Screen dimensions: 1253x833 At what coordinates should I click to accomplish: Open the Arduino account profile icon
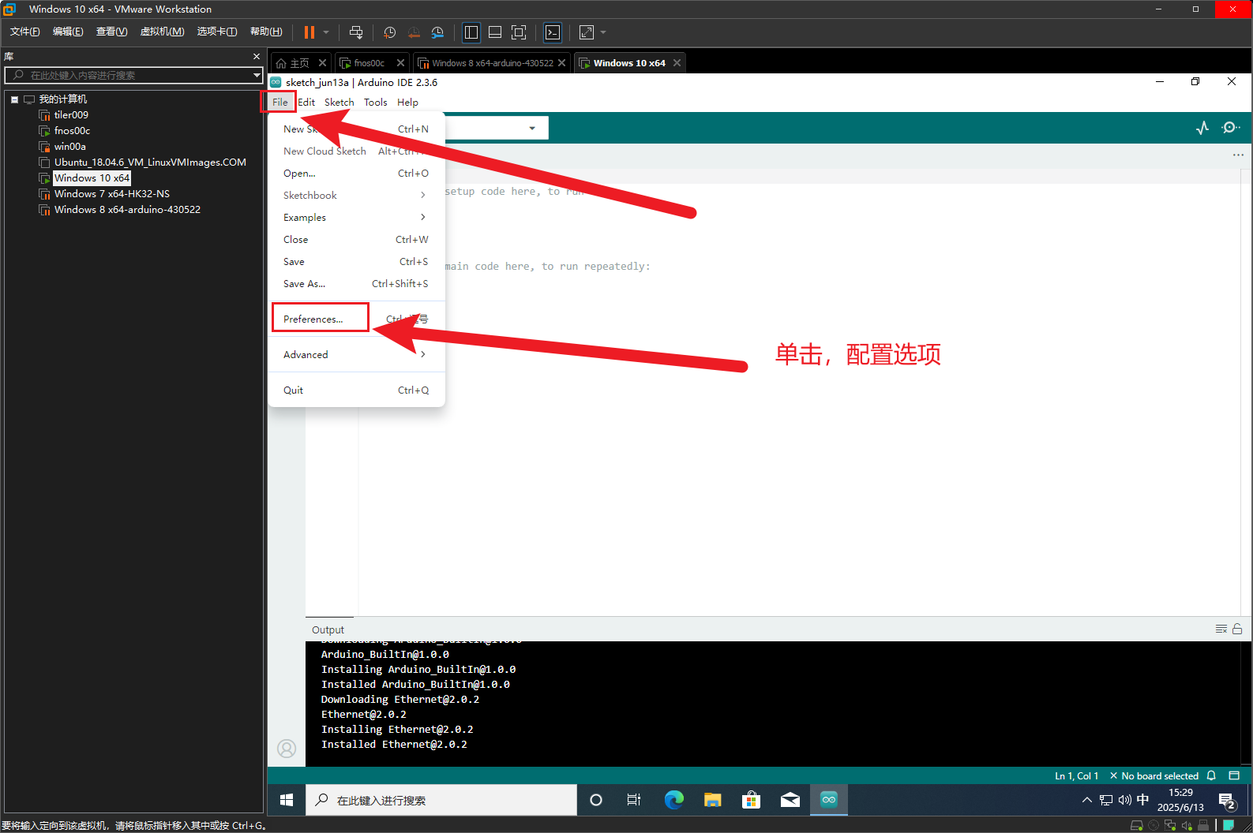(287, 748)
